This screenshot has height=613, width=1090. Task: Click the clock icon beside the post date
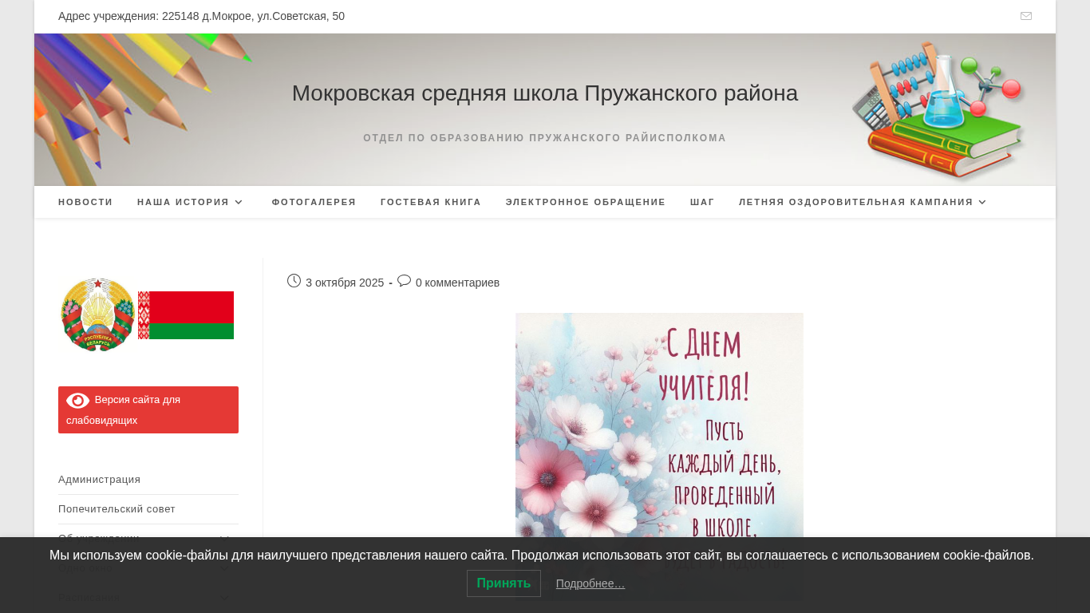point(294,281)
